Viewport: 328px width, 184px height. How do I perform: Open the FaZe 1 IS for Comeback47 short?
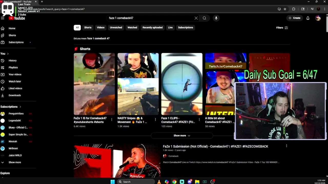pos(94,84)
